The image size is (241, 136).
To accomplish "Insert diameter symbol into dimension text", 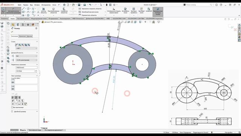I will pos(13,101).
